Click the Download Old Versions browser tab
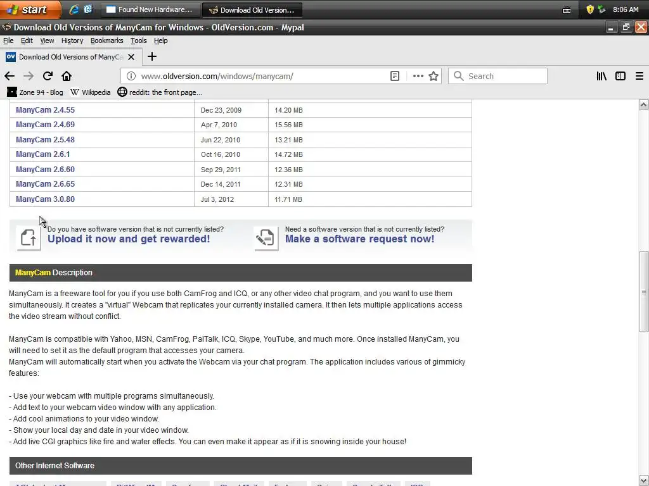The width and height of the screenshot is (649, 486). (x=71, y=57)
